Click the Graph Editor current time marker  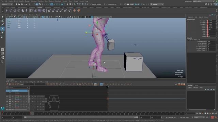tap(107, 87)
